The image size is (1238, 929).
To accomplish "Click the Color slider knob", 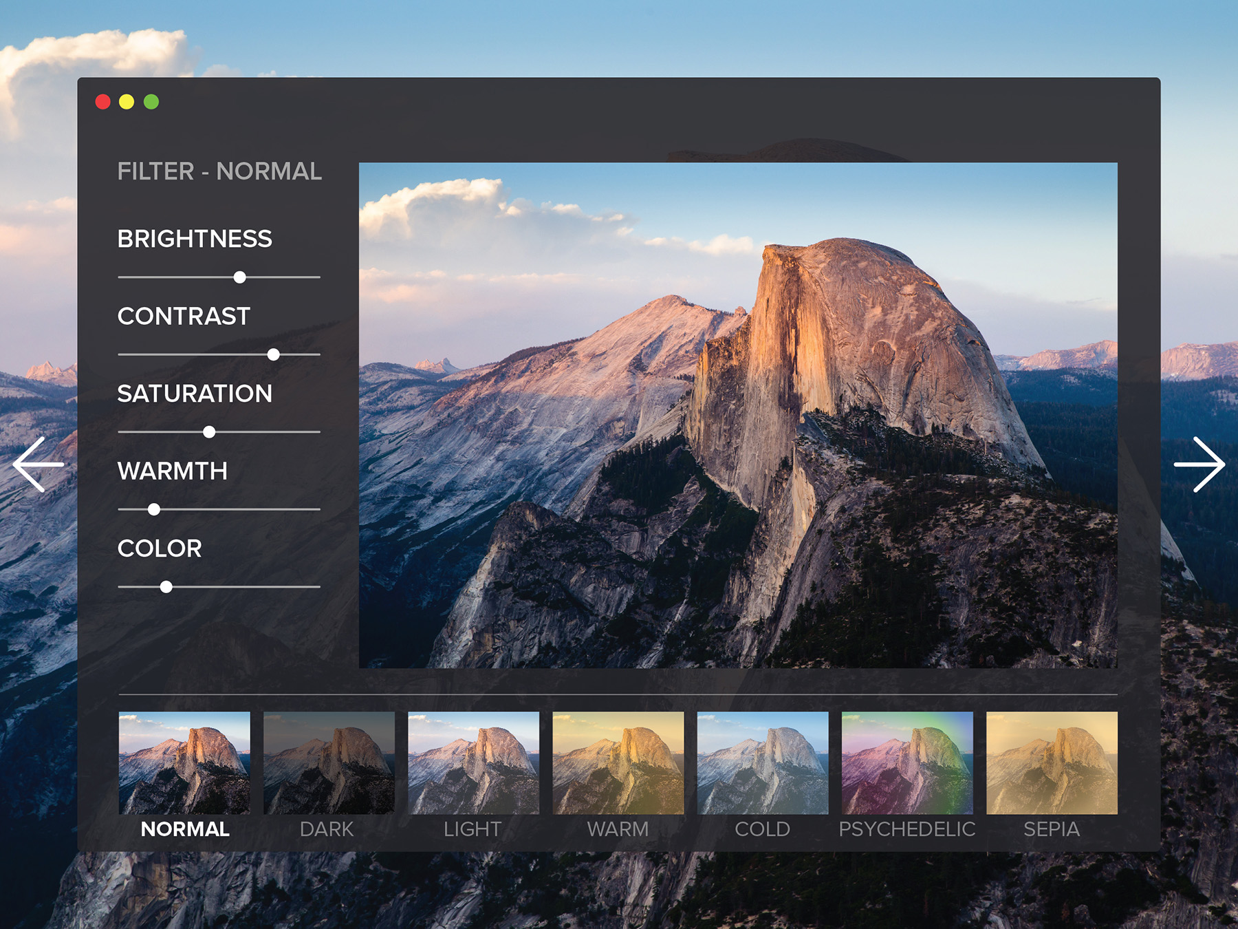I will click(x=166, y=587).
